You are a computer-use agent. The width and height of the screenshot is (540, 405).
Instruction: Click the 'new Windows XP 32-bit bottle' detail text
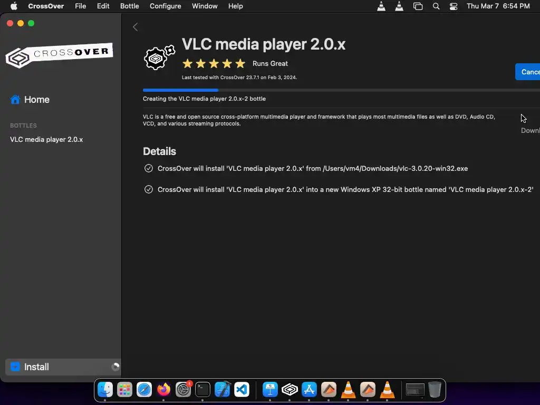pos(345,189)
